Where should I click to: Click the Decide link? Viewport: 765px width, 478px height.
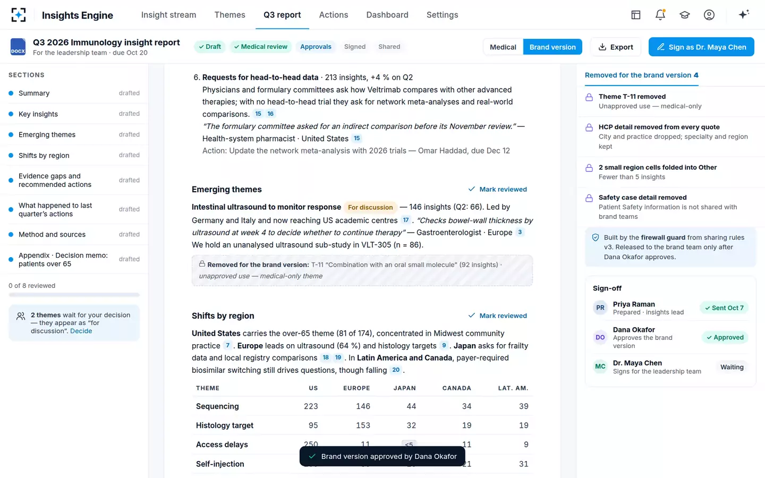(81, 331)
